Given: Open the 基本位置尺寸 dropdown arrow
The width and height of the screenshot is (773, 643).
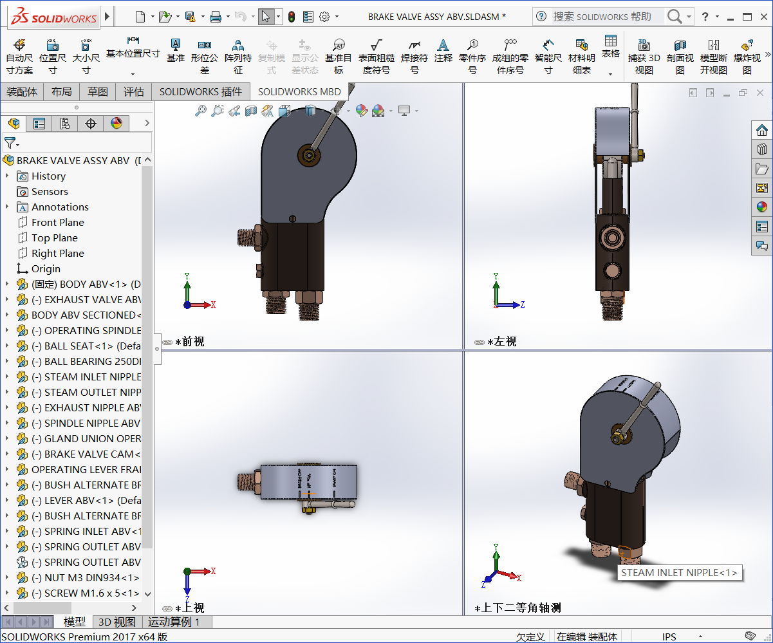Looking at the screenshot, I should 133,74.
